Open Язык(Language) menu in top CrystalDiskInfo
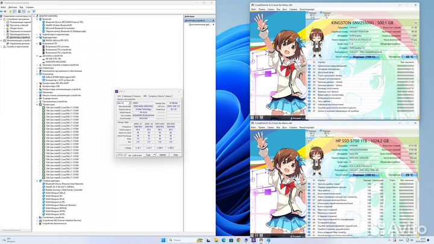The image size is (434, 244). (x=307, y=9)
